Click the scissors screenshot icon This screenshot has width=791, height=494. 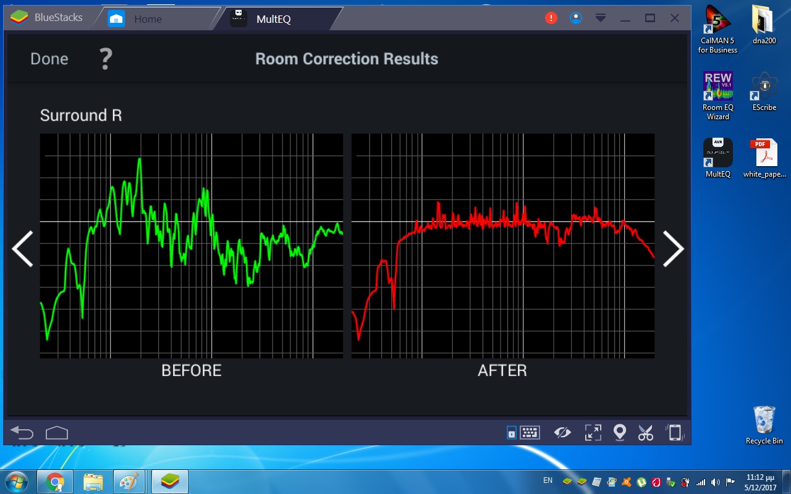[646, 433]
